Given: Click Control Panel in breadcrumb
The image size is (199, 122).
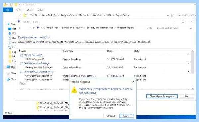Looking at the screenshot, I should (51, 28).
